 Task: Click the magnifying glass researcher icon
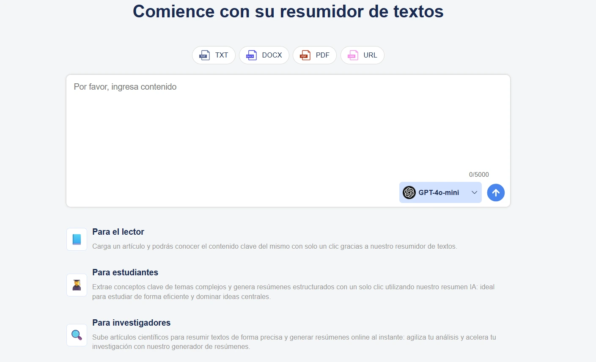pos(77,335)
